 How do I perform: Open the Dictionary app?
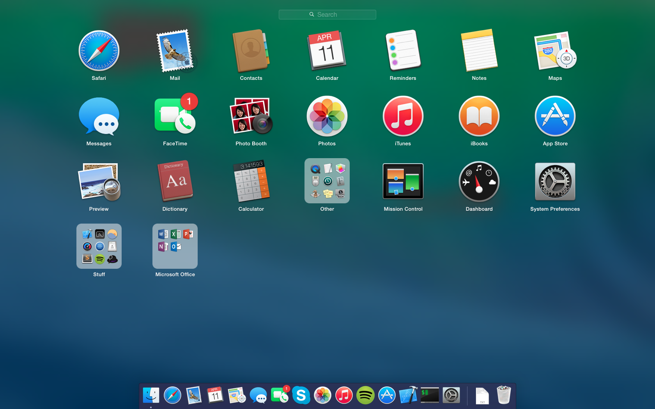pos(175,182)
